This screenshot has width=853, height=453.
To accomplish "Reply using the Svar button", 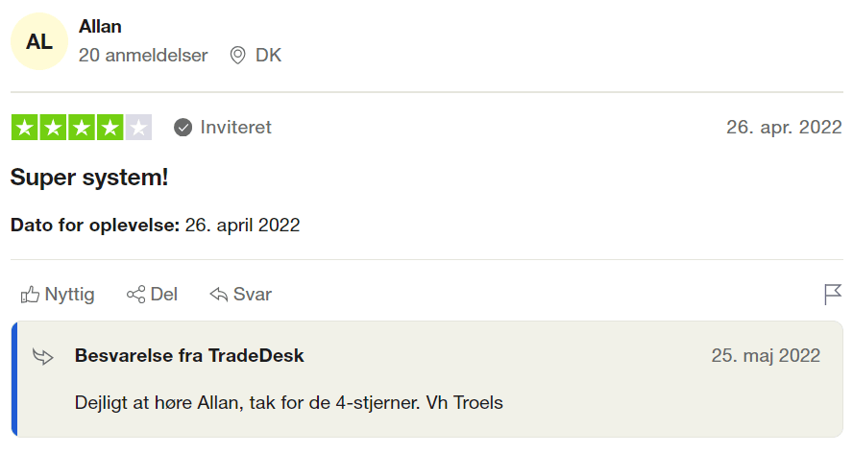I will (240, 295).
